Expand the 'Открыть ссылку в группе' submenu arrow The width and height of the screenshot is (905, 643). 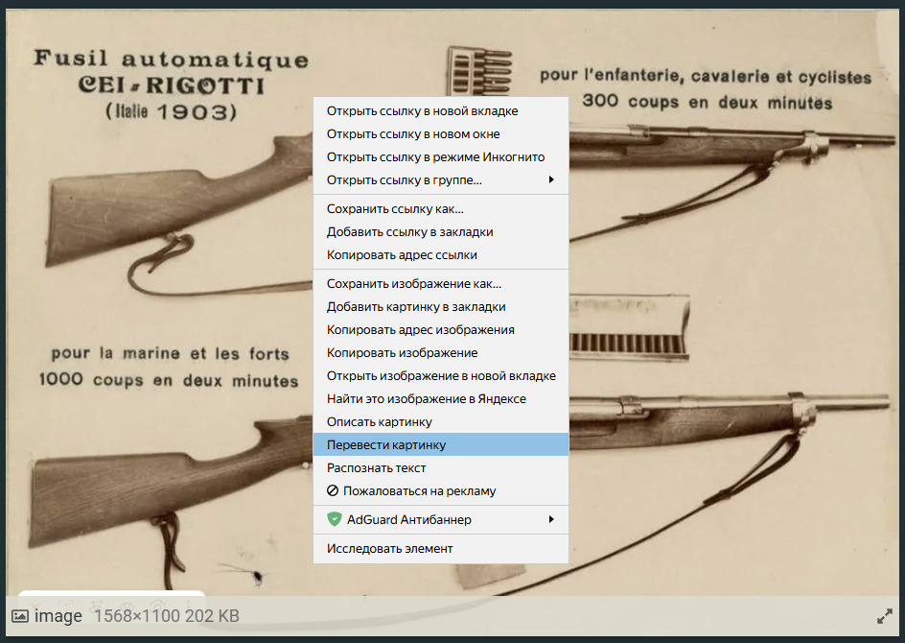[551, 180]
